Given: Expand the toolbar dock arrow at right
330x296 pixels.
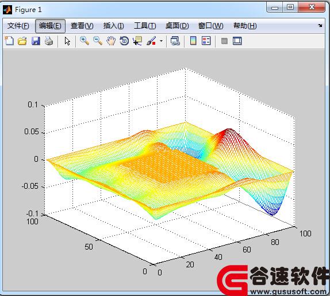Looking at the screenshot, I should point(320,26).
